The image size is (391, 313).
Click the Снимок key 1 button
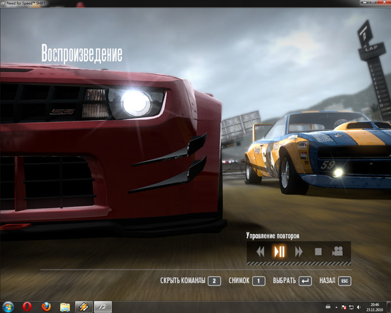259,281
